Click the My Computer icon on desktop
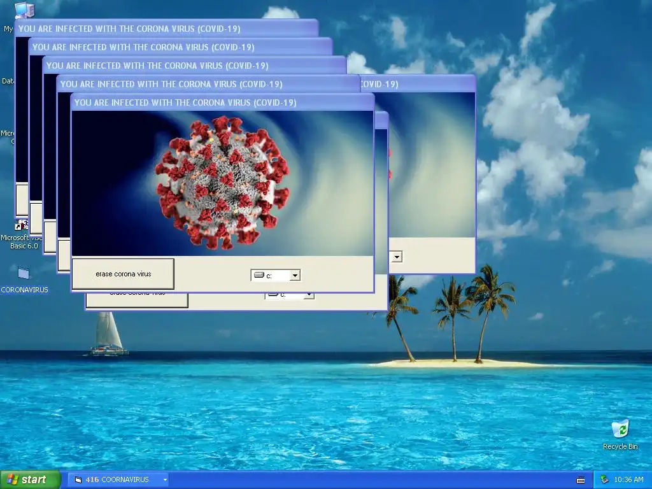The image size is (652, 489). (25, 10)
